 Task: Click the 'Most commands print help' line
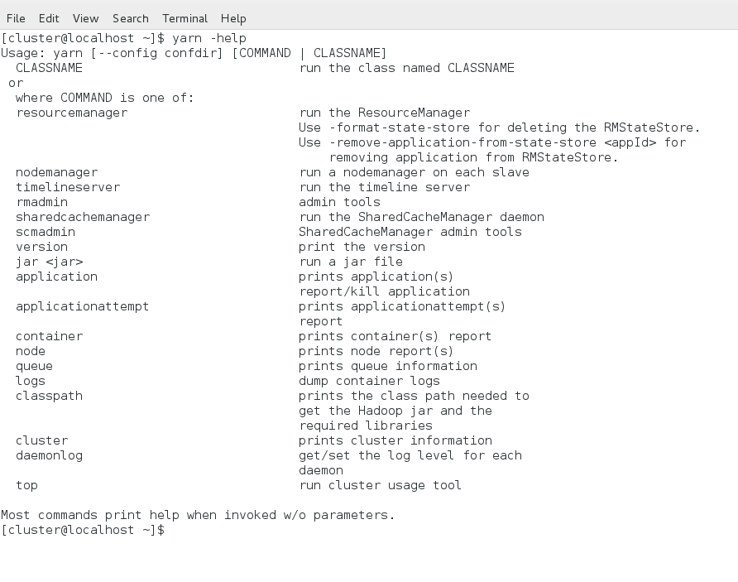pos(198,515)
